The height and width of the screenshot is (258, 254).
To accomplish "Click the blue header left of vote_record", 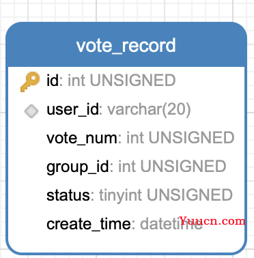I will 41,46.
